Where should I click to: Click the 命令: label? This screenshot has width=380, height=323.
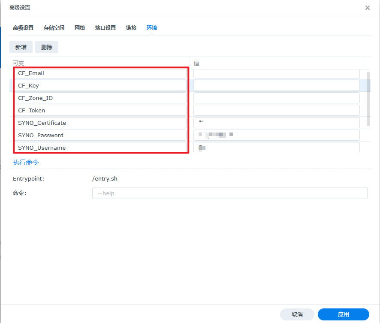click(x=20, y=193)
